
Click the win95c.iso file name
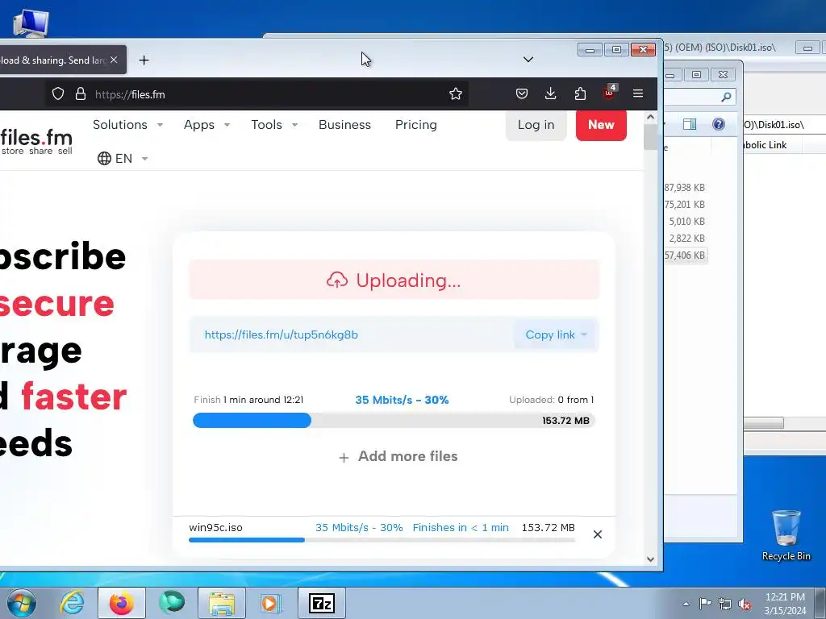(215, 527)
